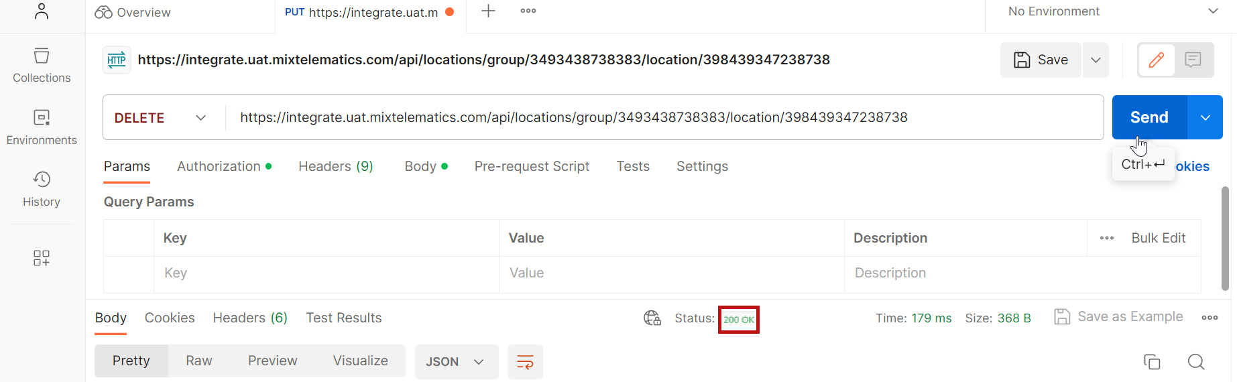Switch to the Overview tab
The height and width of the screenshot is (382, 1237).
133,12
